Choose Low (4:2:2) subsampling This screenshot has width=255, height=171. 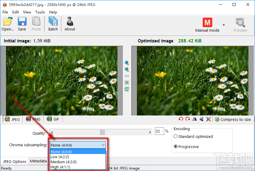coord(78,157)
